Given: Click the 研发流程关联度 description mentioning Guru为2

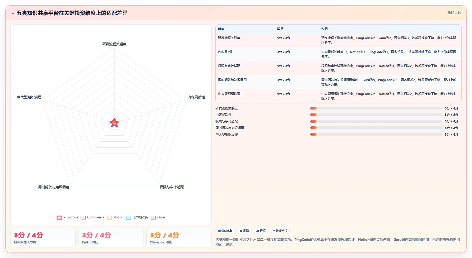Looking at the screenshot, I should point(389,40).
